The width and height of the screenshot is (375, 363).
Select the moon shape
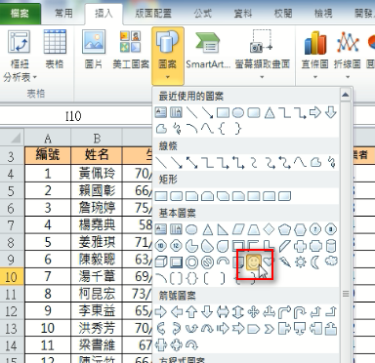point(315,262)
